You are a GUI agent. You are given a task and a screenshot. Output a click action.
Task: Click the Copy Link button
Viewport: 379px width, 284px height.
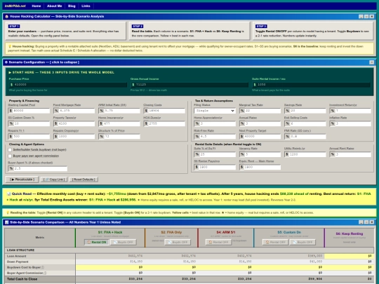54,180
